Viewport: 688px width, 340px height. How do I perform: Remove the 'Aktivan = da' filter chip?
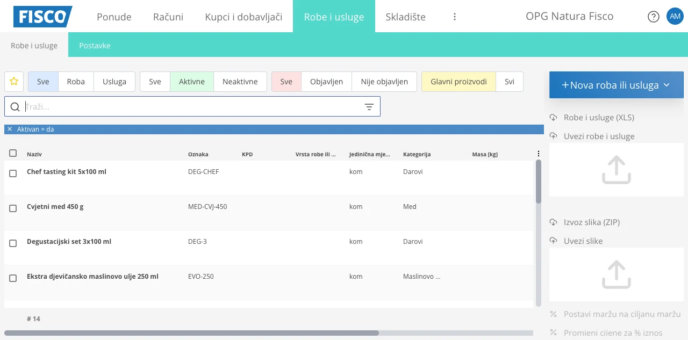pos(10,129)
